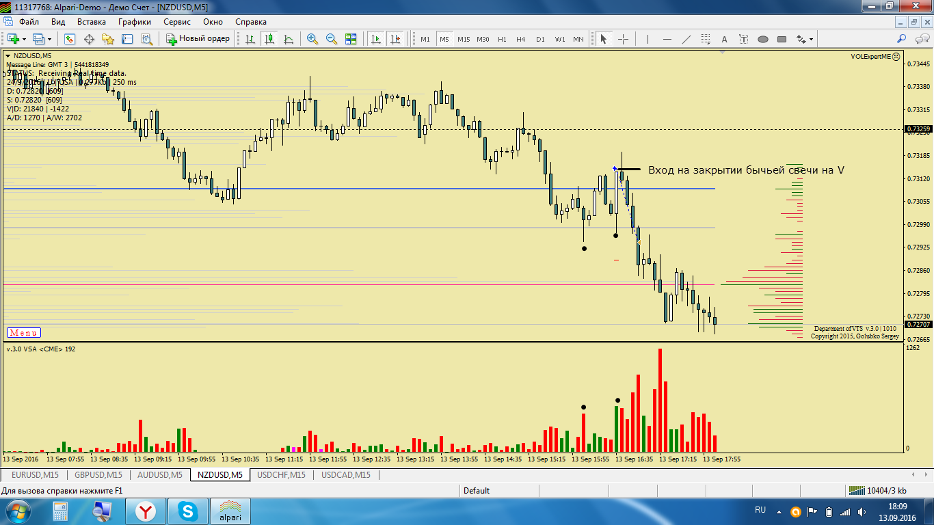Open the Файл menu
The height and width of the screenshot is (525, 934).
coord(29,21)
